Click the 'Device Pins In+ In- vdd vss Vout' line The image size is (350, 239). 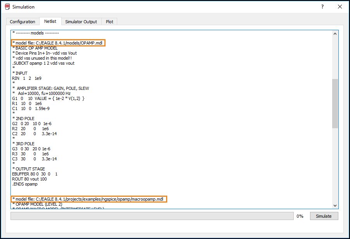(44, 53)
